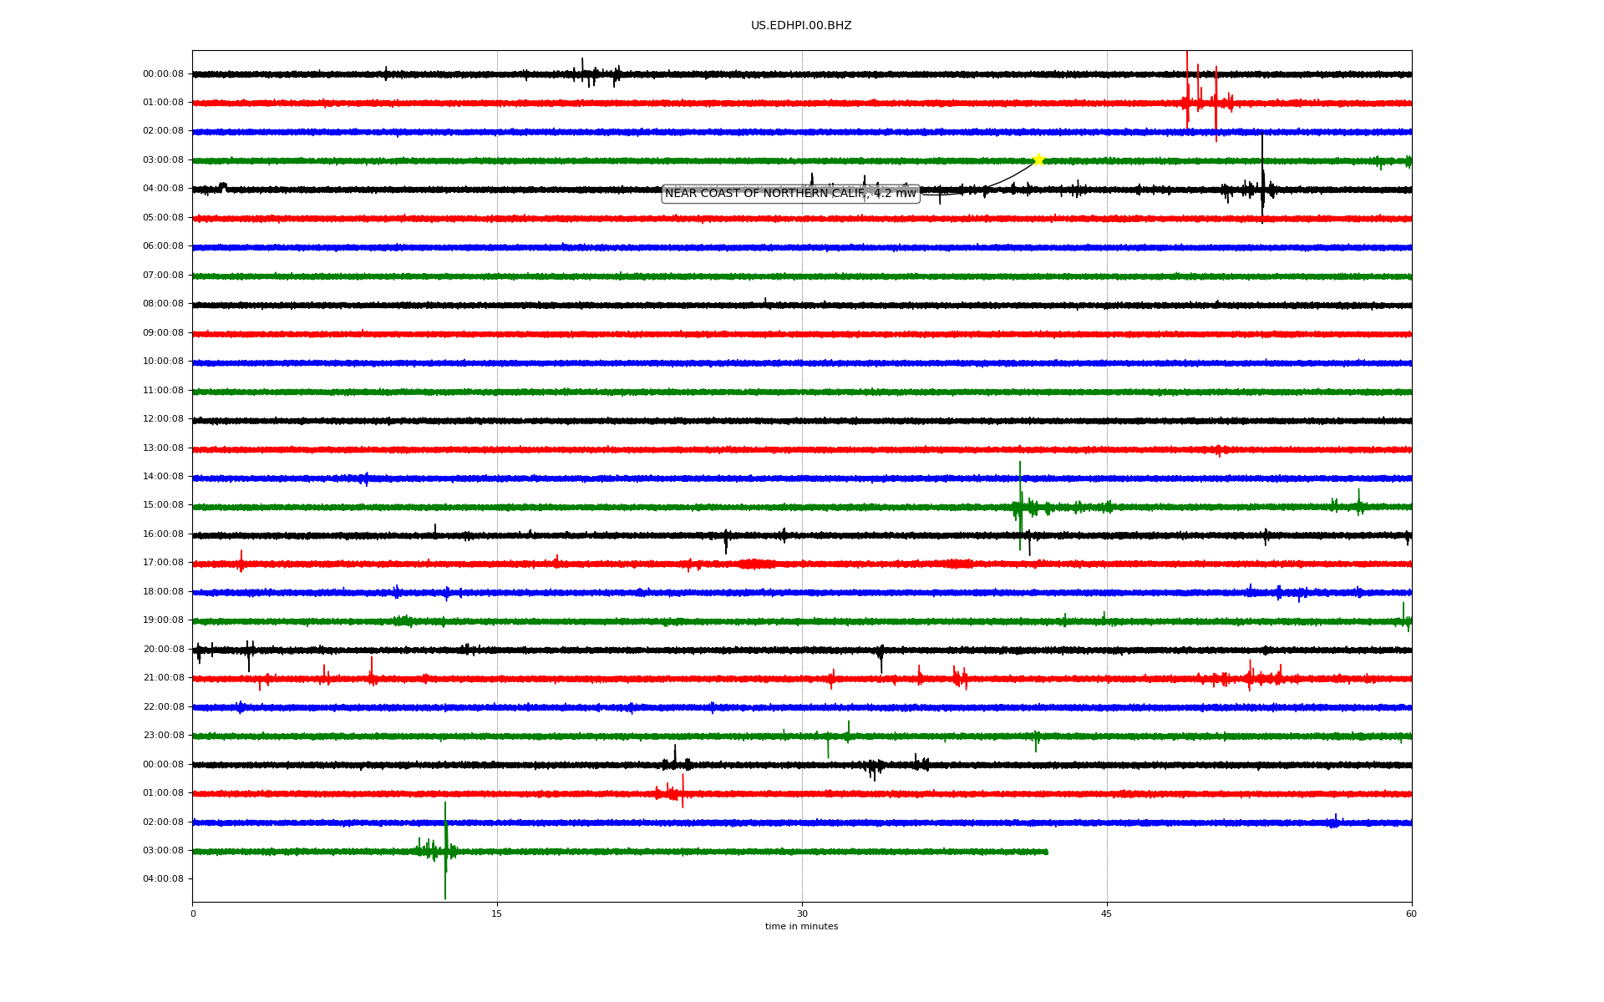Click the 09:00:08 time label
Image resolution: width=1604 pixels, height=1002 pixels.
click(x=163, y=333)
